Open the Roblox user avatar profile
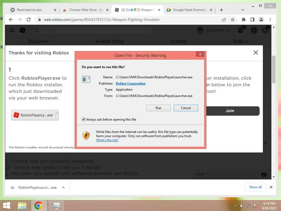This screenshot has height=211, width=281. (200, 30)
